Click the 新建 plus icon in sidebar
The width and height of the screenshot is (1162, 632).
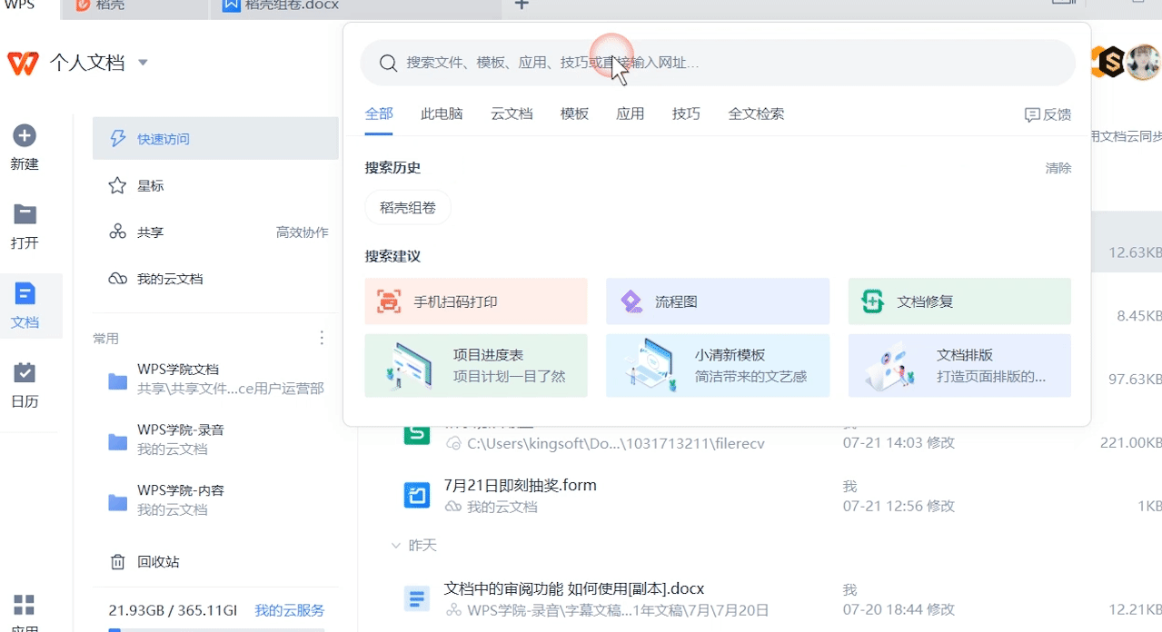(x=25, y=135)
